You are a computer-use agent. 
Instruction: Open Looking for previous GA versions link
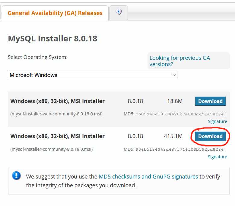(x=180, y=61)
